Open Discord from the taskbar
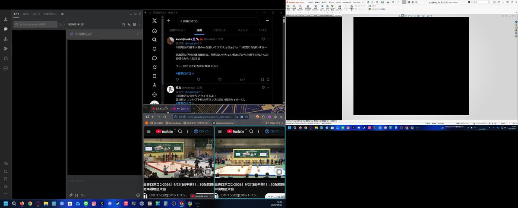The height and width of the screenshot is (208, 518). pyautogui.click(x=110, y=203)
